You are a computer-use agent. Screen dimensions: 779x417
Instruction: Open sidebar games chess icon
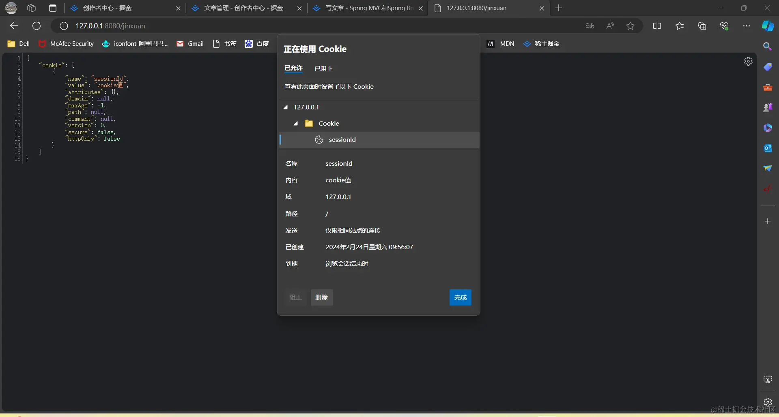pyautogui.click(x=768, y=107)
